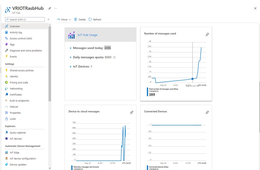The image size is (260, 170).
Task: Click the Built-in endpoints icon
Action: (6, 101)
